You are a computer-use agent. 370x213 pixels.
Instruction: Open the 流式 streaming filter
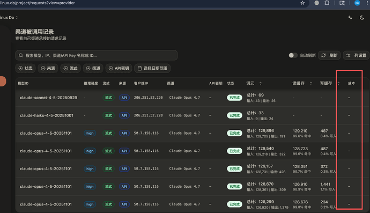pyautogui.click(x=71, y=68)
